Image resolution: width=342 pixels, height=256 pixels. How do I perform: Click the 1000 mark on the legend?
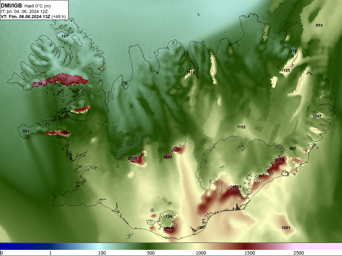point(201,253)
